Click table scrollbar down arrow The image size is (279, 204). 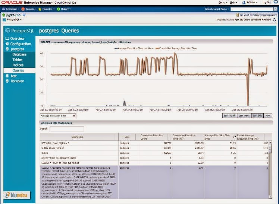coord(270,197)
